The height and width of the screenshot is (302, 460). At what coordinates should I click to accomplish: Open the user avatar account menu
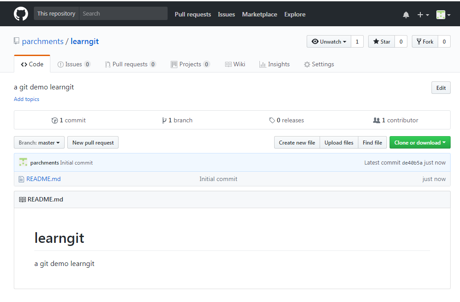tap(443, 15)
